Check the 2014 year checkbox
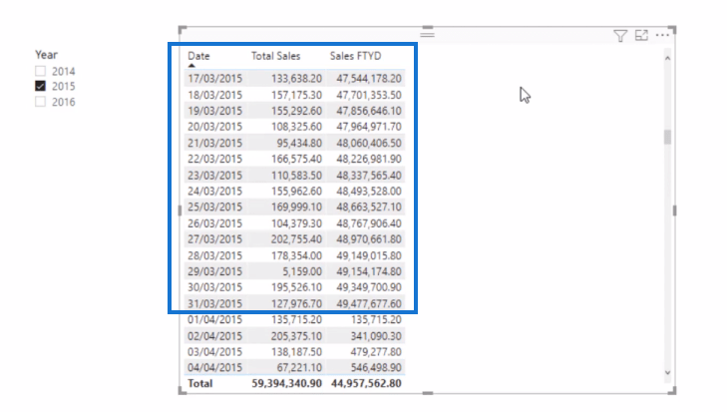727x412 pixels. coord(40,71)
